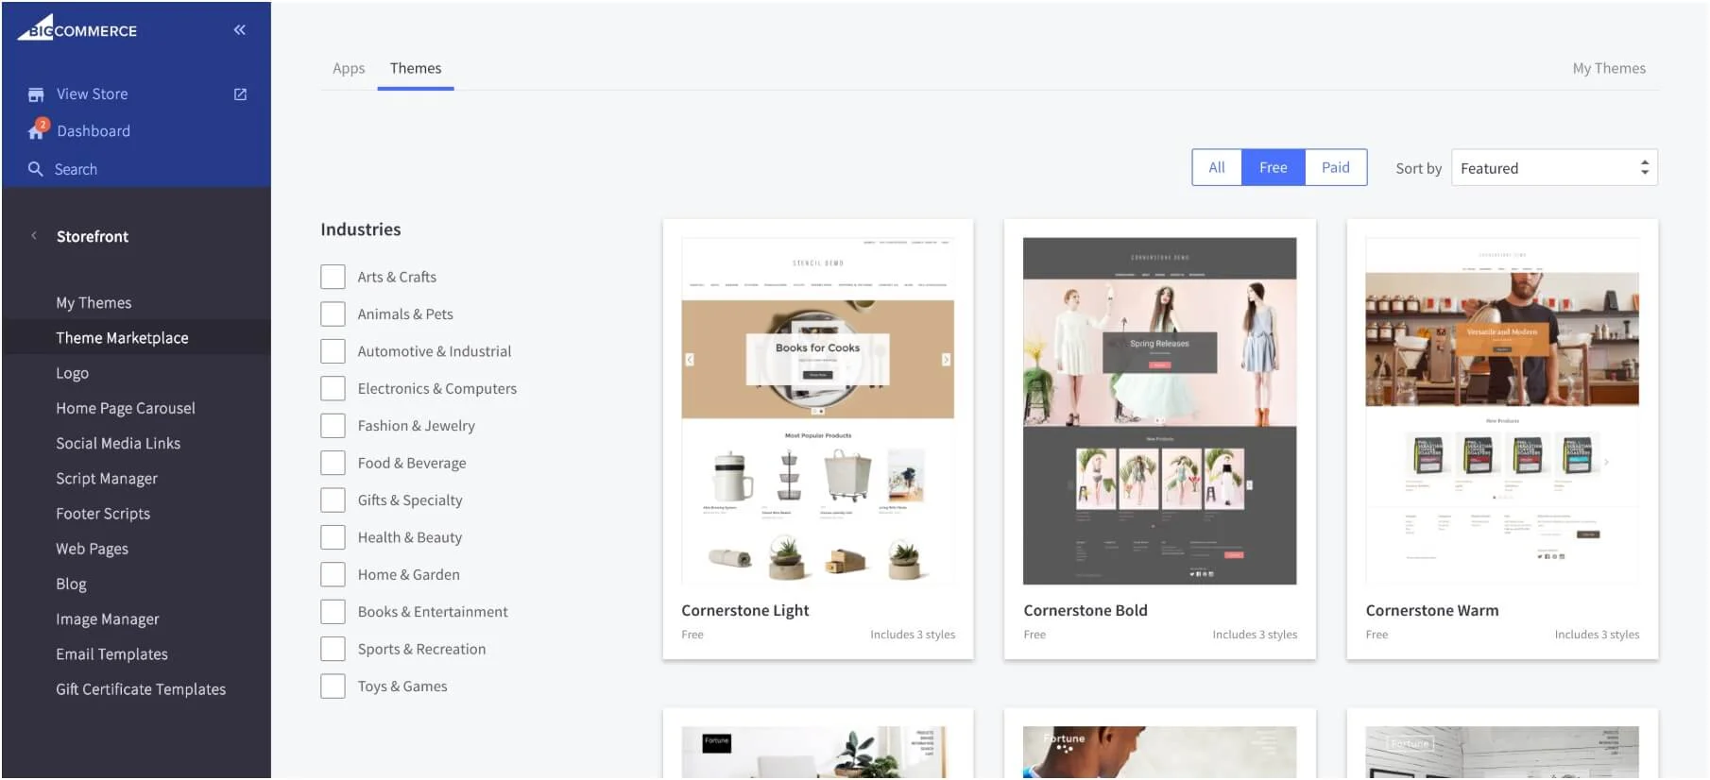Click right carousel arrow in Cornerstone Light preview
This screenshot has width=1710, height=780.
tap(946, 360)
